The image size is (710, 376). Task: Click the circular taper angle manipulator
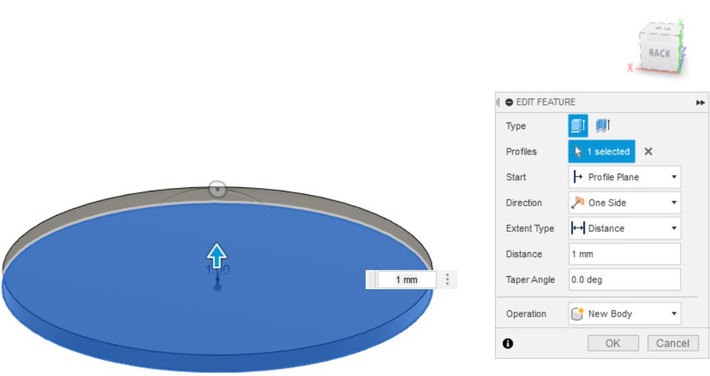point(217,189)
